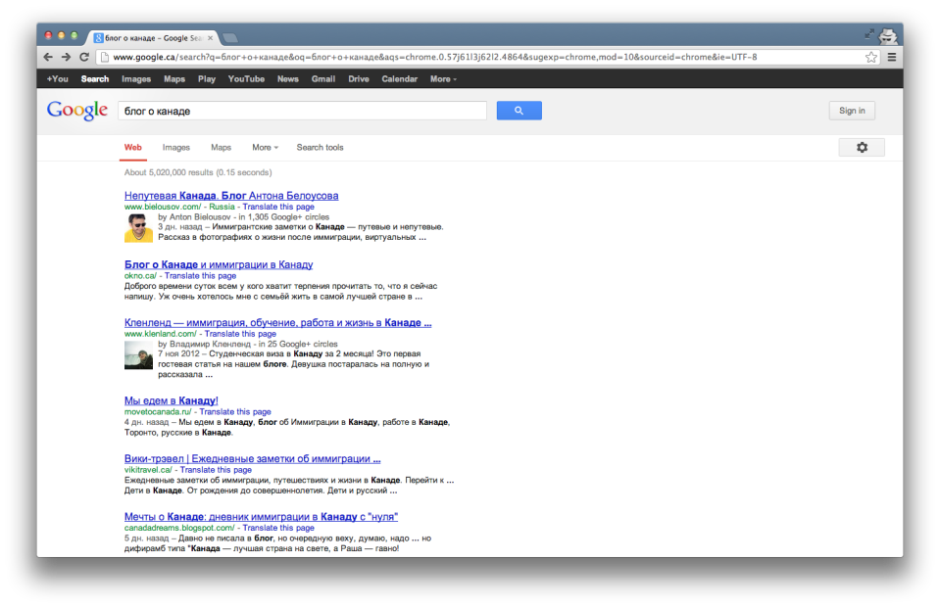This screenshot has width=940, height=608.
Task: Open Calendar in the black bar
Action: [399, 79]
